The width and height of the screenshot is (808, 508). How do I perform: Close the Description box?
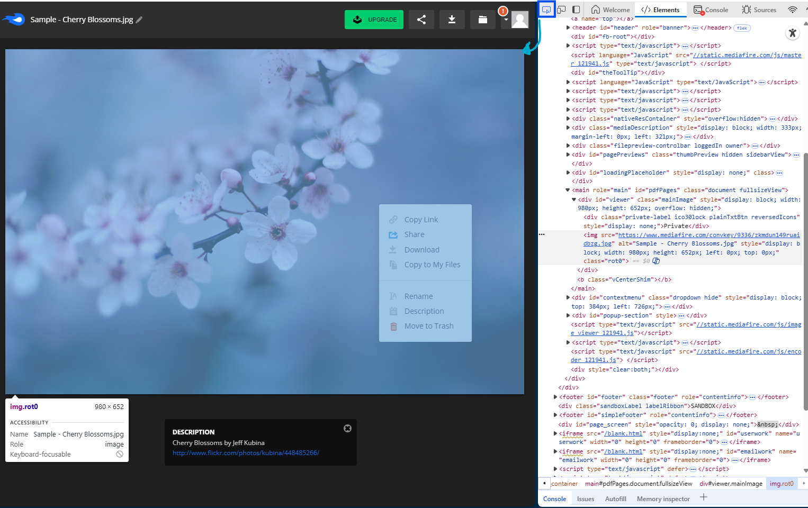coord(347,428)
